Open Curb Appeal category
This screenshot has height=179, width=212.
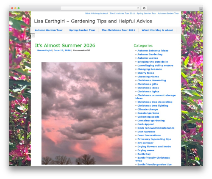(x=145, y=124)
